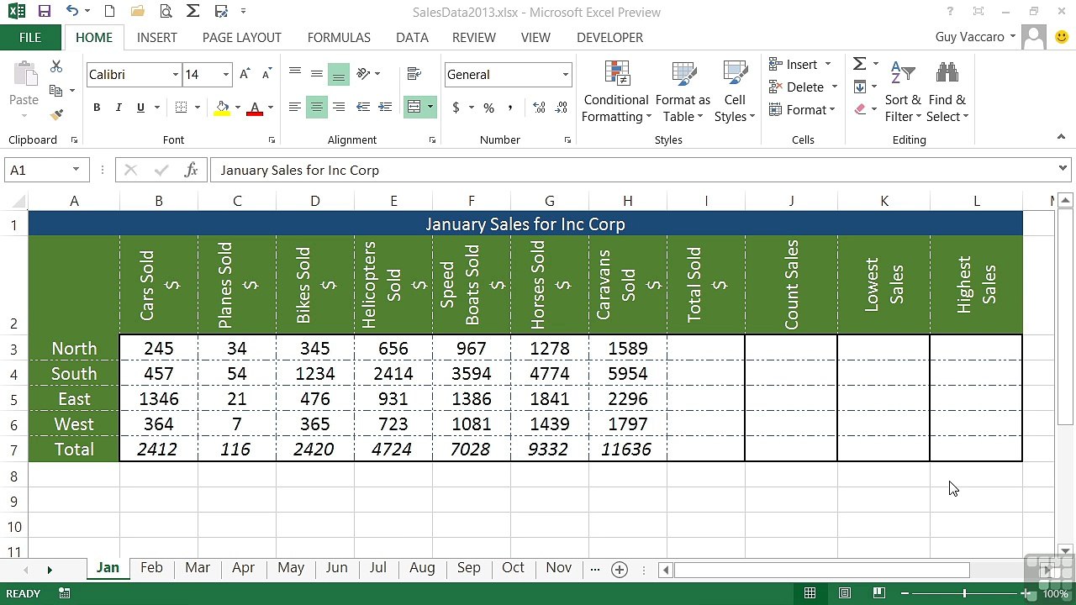This screenshot has width=1076, height=605.
Task: Open the Cell Styles dropdown
Action: coord(735,93)
